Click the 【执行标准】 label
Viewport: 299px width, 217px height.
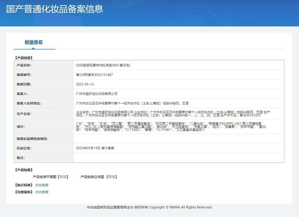pos(24,185)
